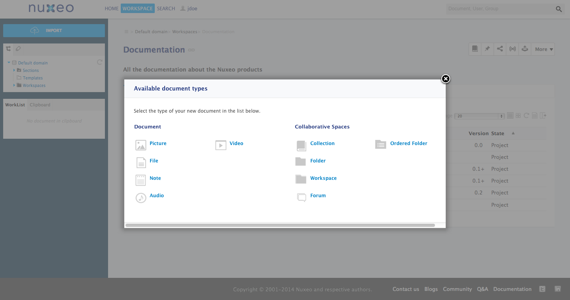Click the IMPORT button
570x300 pixels.
coord(54,30)
